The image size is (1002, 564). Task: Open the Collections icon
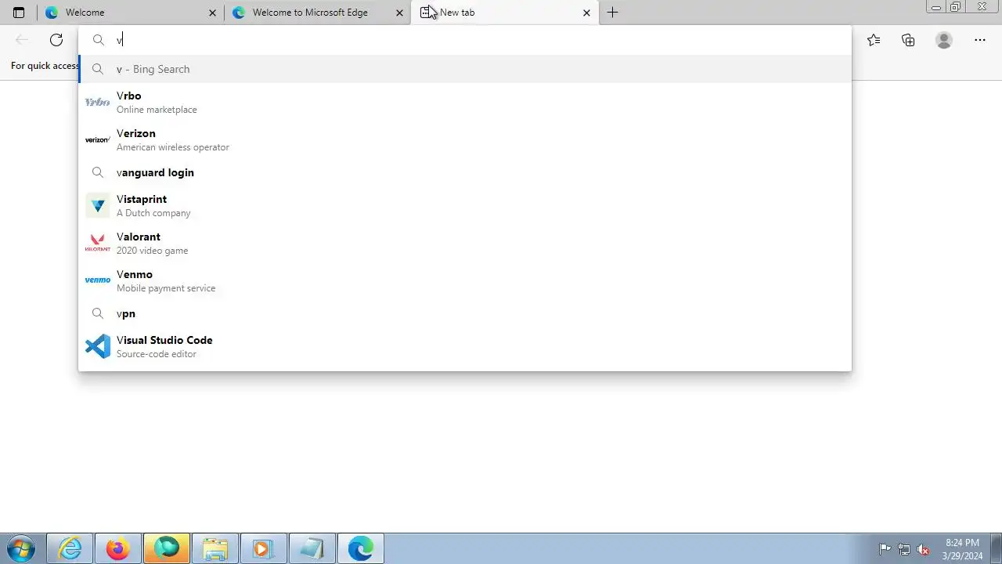click(x=908, y=40)
